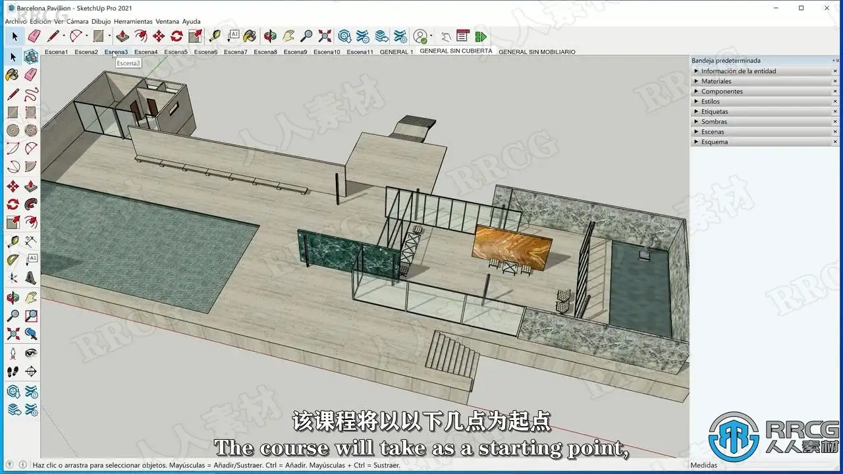Open the user account sign-in icon
Image resolution: width=843 pixels, height=474 pixels.
tap(420, 36)
